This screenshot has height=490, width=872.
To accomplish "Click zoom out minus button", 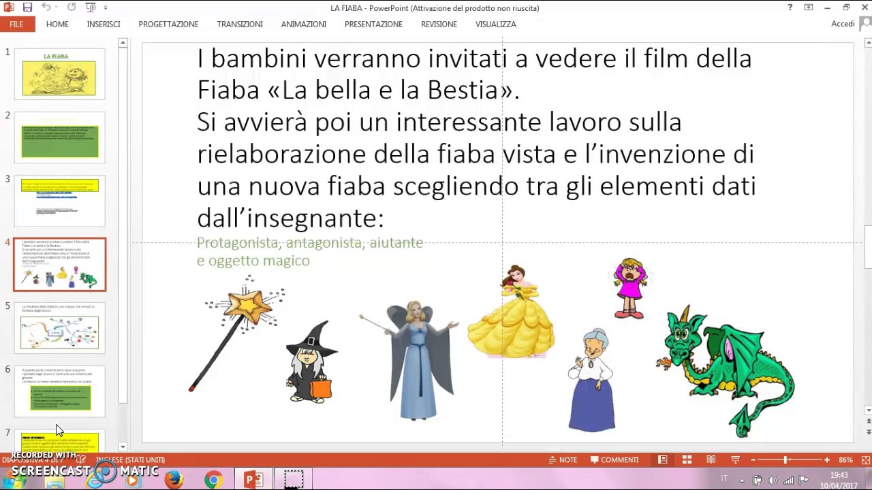I will click(x=753, y=460).
